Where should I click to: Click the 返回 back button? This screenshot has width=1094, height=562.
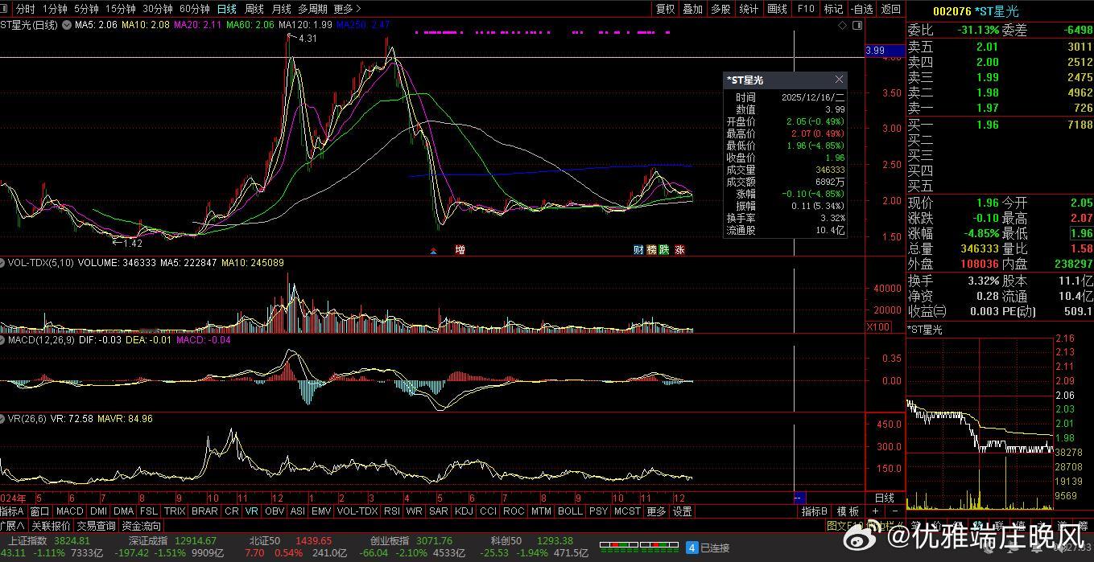[x=890, y=9]
